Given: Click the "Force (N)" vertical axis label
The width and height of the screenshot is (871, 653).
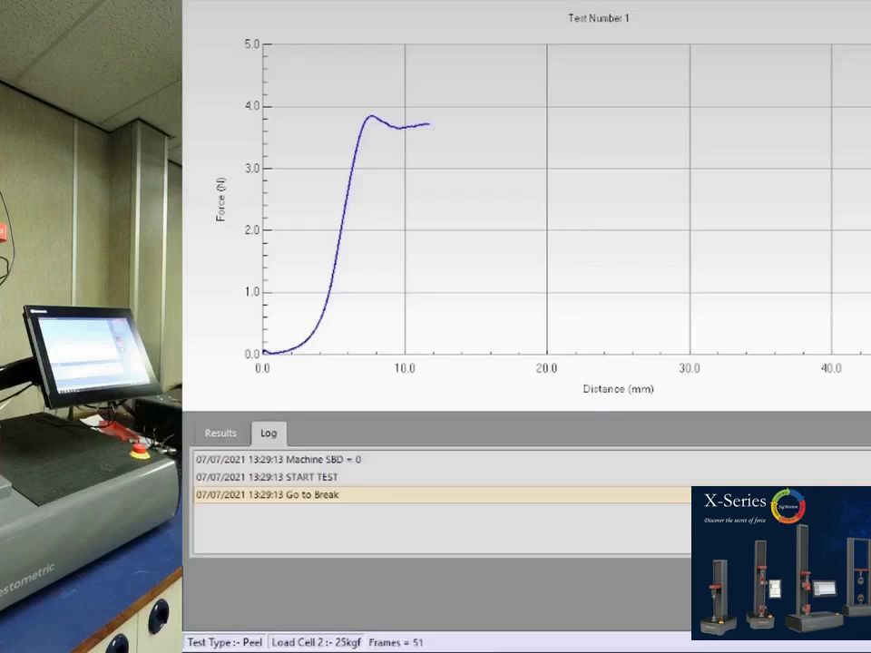Looking at the screenshot, I should [220, 200].
